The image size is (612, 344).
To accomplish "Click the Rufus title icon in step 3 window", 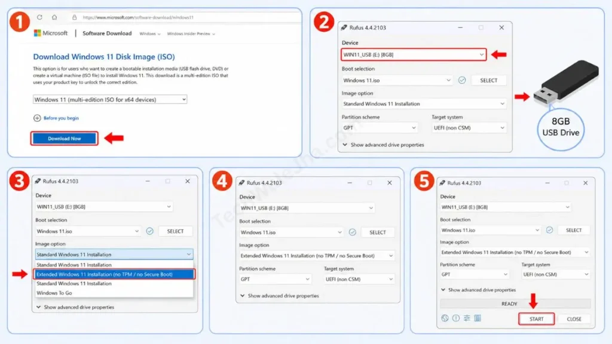I will point(38,181).
